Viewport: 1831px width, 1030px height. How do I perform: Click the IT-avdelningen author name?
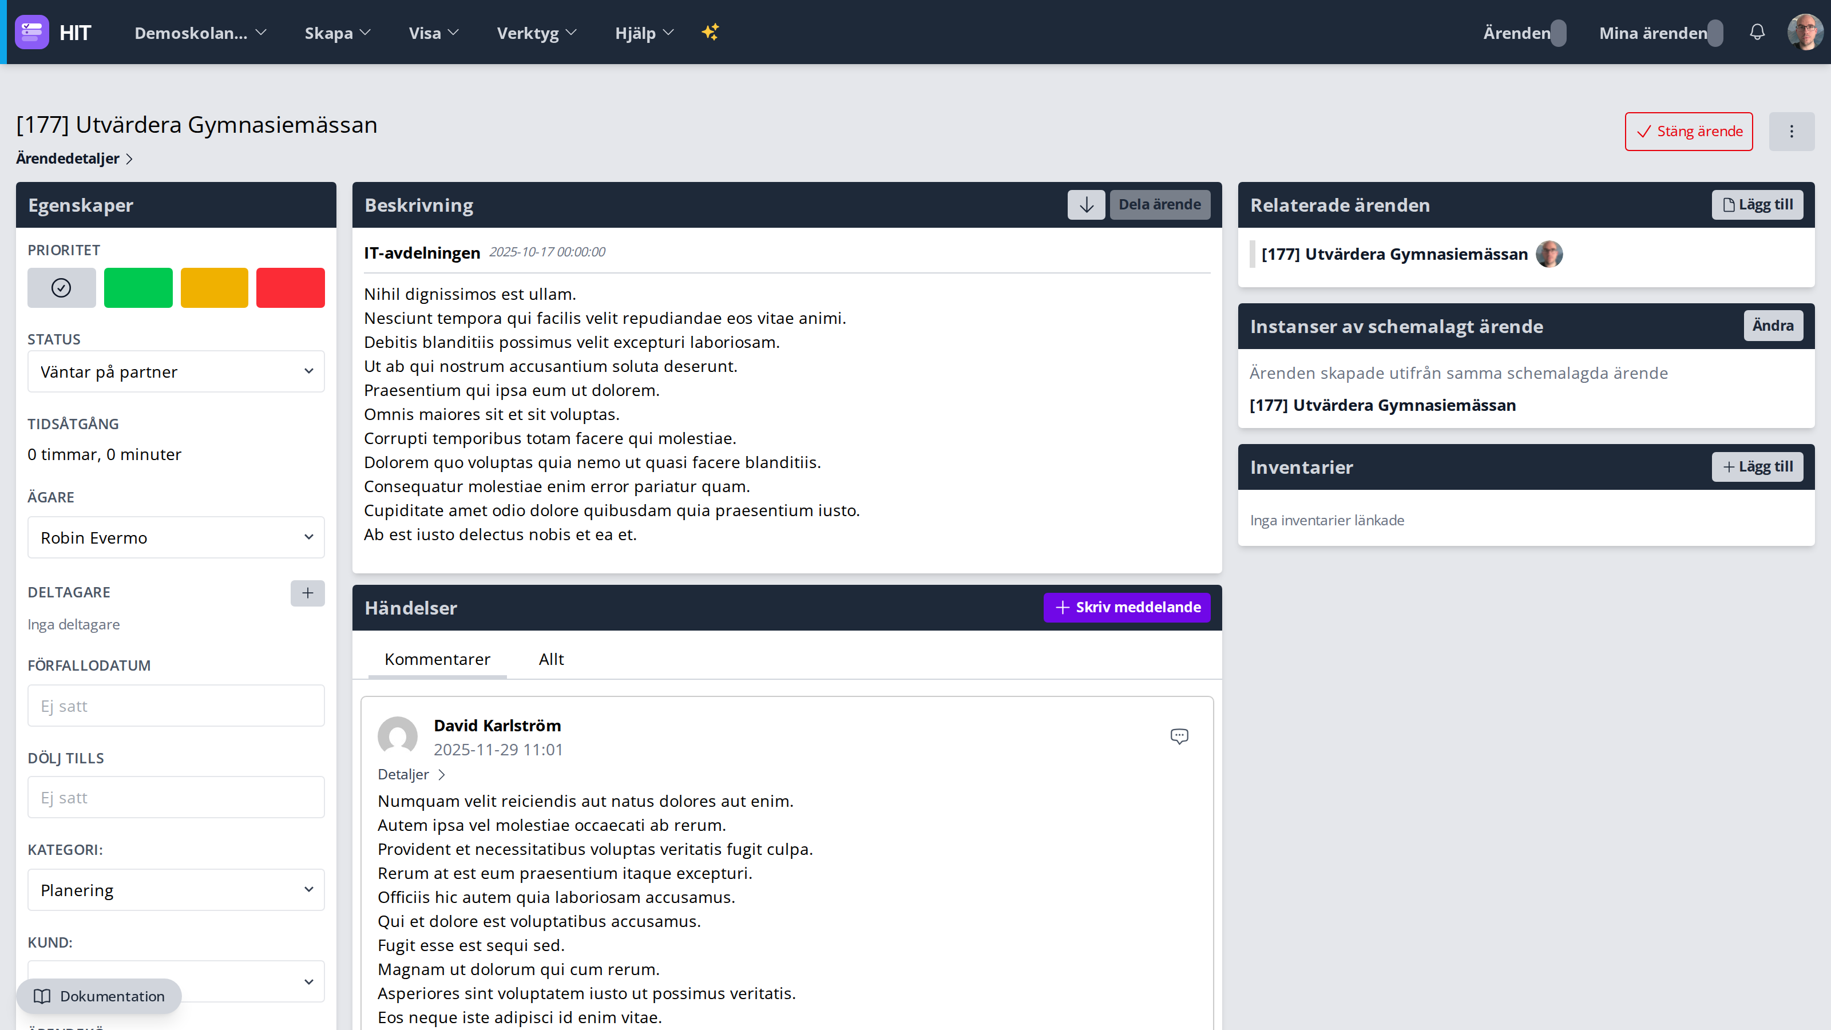(422, 252)
